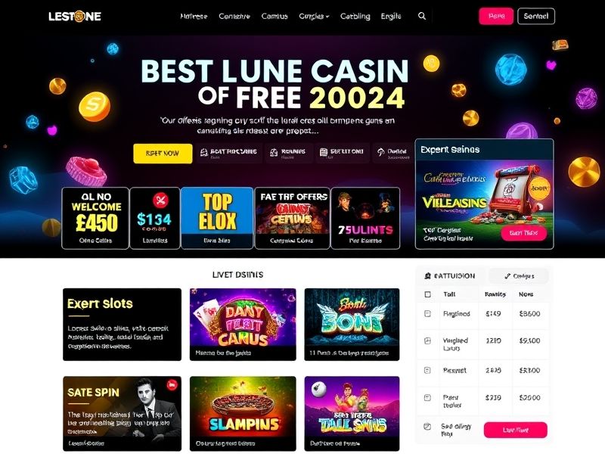Click the billiard ball icon on purple slot card
This screenshot has height=454, width=605.
click(318, 388)
